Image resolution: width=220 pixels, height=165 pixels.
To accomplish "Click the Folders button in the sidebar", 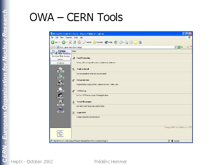I will (x=60, y=59).
